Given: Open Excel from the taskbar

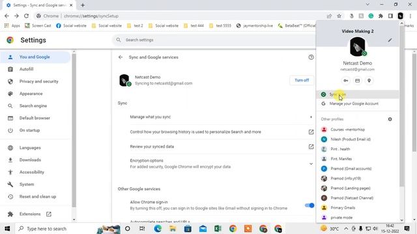Looking at the screenshot, I should (218, 228).
